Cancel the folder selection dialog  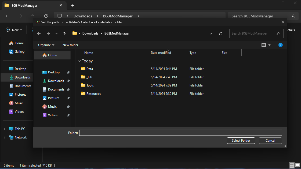coord(270,141)
